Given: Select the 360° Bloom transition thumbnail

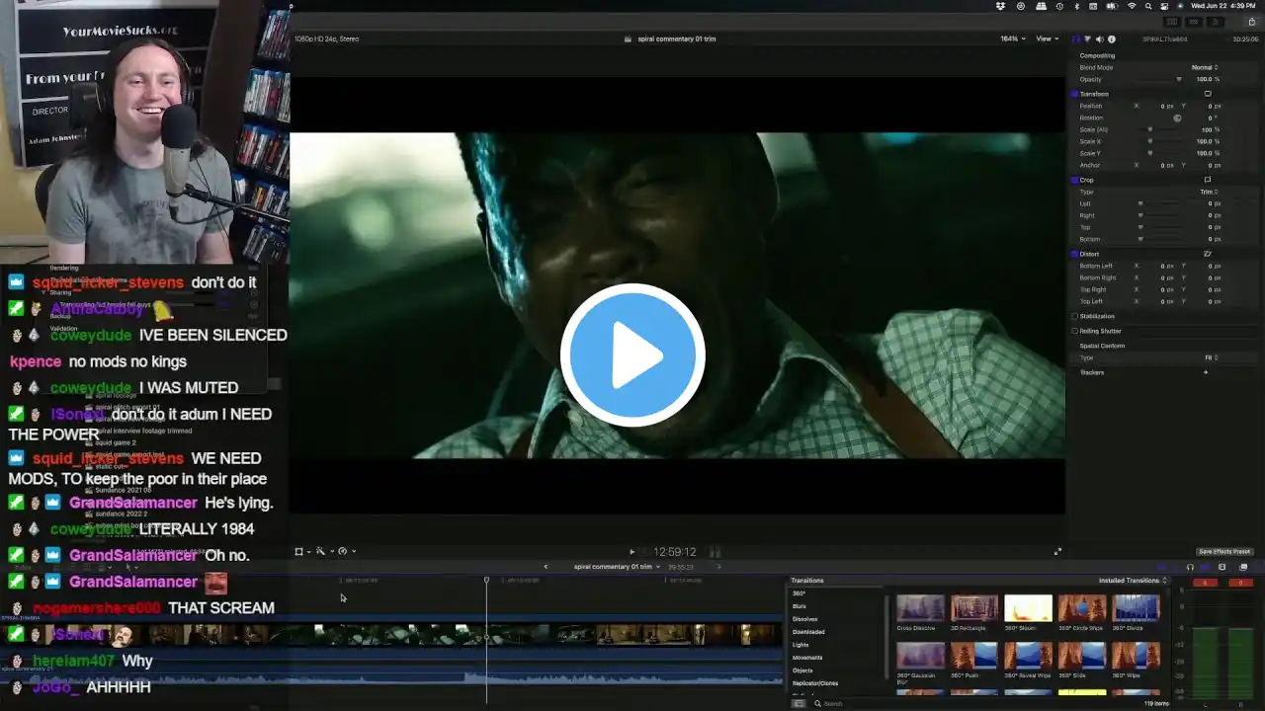Looking at the screenshot, I should 1028,608.
